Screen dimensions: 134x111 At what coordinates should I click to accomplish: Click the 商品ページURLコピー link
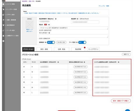[x=29, y=30]
